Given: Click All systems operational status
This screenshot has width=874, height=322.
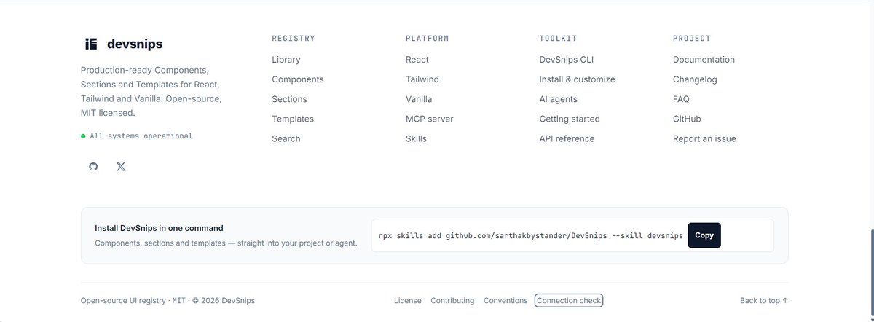Looking at the screenshot, I should (x=137, y=136).
